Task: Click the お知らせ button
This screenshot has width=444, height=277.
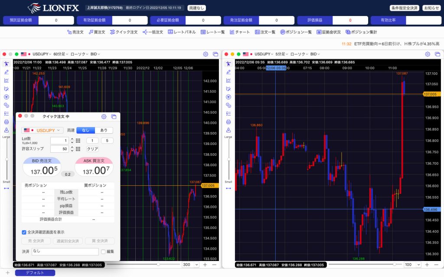Action: click(x=431, y=8)
